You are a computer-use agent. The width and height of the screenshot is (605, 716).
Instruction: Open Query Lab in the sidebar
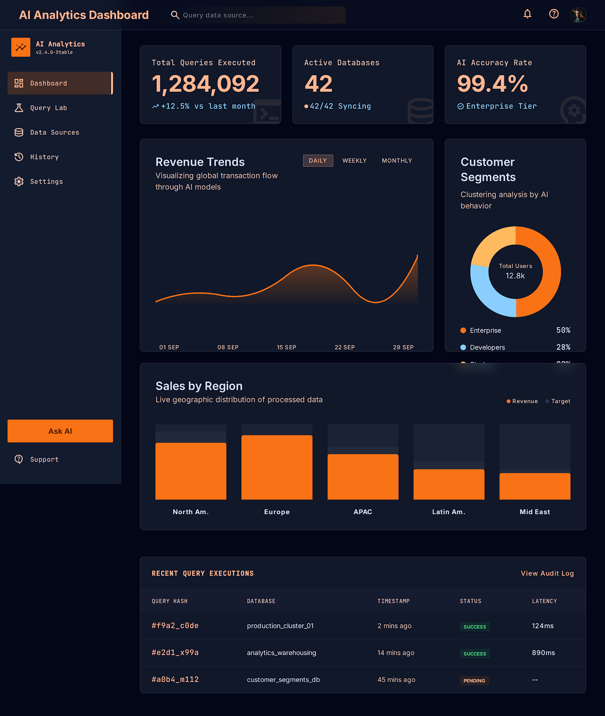pos(60,108)
